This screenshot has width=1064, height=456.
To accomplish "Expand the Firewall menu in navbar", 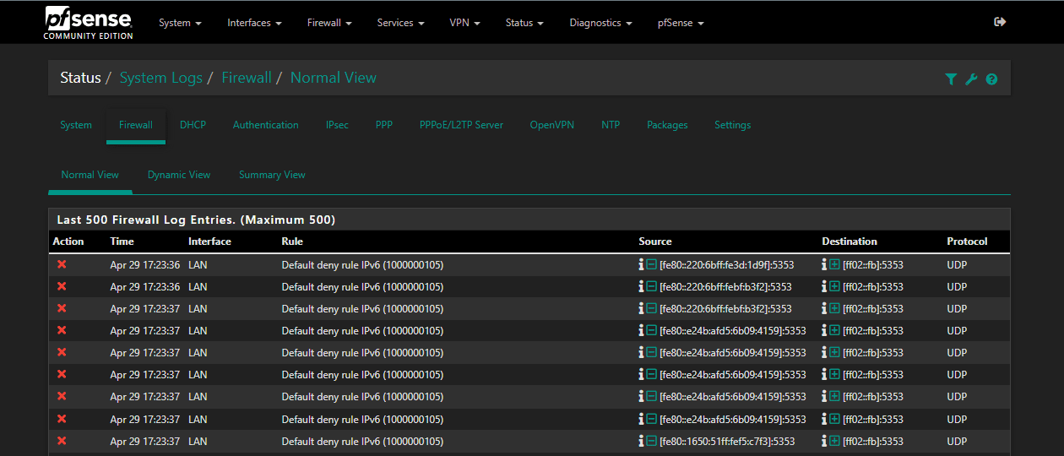I will [329, 23].
